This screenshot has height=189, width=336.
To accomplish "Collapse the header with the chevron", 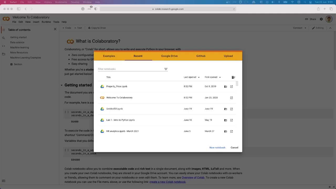I will tap(330, 28).
